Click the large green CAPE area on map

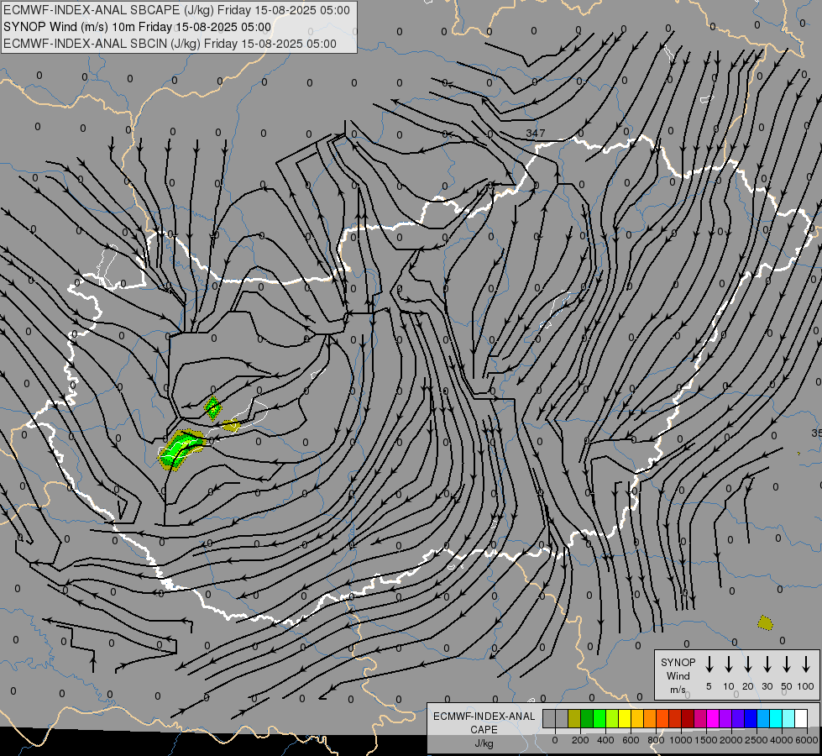181,449
